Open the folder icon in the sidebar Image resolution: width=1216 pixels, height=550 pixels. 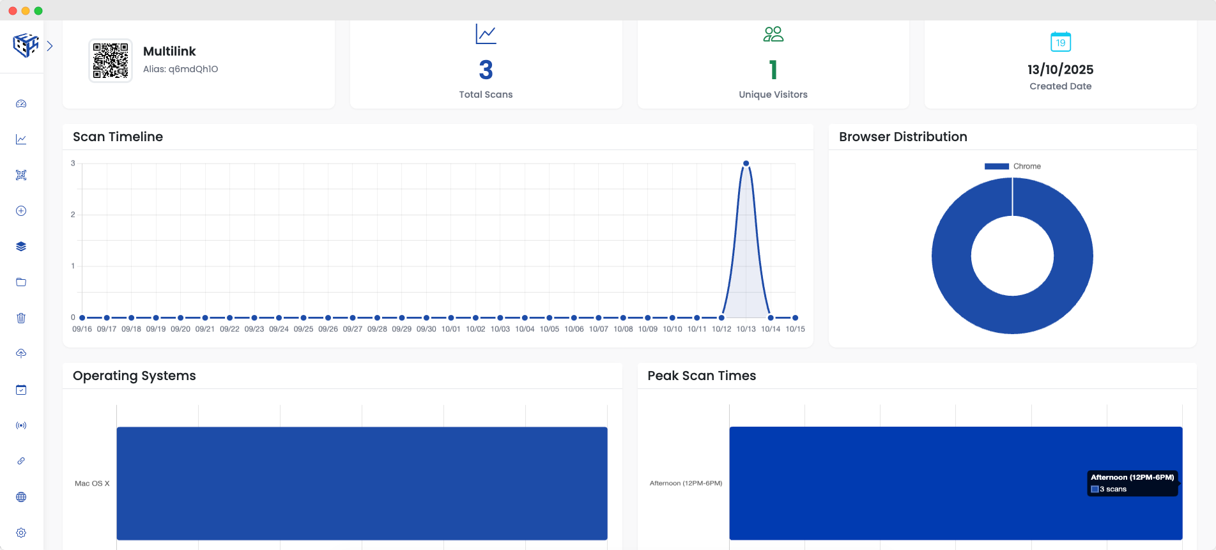coord(21,282)
